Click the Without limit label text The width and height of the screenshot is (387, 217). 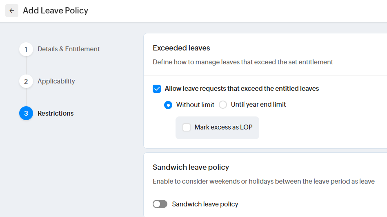[x=195, y=105]
